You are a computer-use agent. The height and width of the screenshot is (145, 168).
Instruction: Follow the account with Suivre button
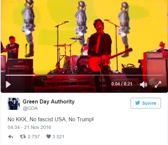click(146, 103)
